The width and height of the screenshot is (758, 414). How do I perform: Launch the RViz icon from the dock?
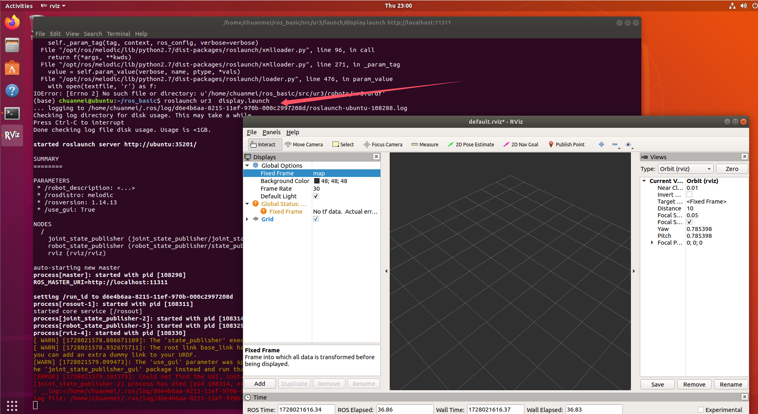(x=12, y=135)
